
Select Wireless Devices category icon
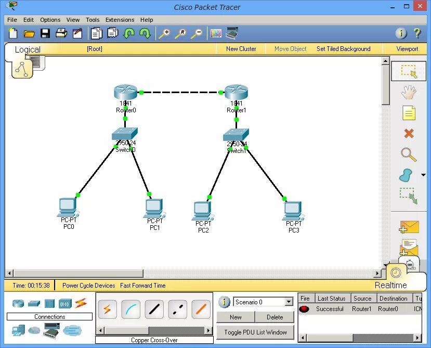65,304
